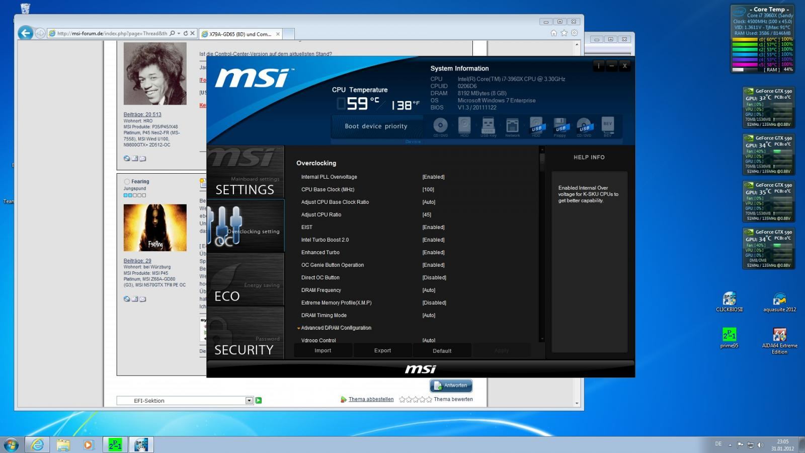
Task: Click the Antworten reply button
Action: [451, 386]
